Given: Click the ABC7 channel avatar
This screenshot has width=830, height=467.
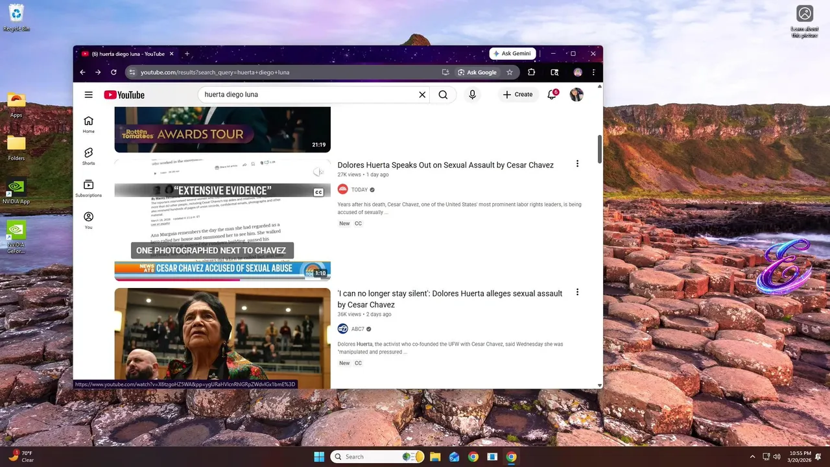Looking at the screenshot, I should tap(342, 329).
